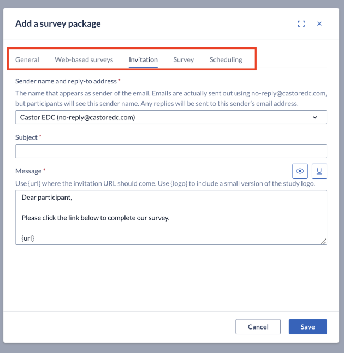
Task: Click the underlined U icon button
Action: [319, 171]
